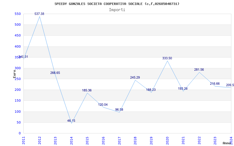Click the Euro axis title

[x=14, y=74]
